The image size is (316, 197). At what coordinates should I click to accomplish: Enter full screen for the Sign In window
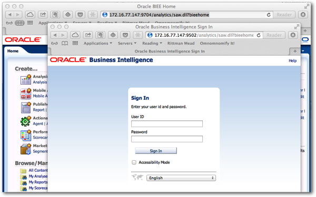[296, 27]
